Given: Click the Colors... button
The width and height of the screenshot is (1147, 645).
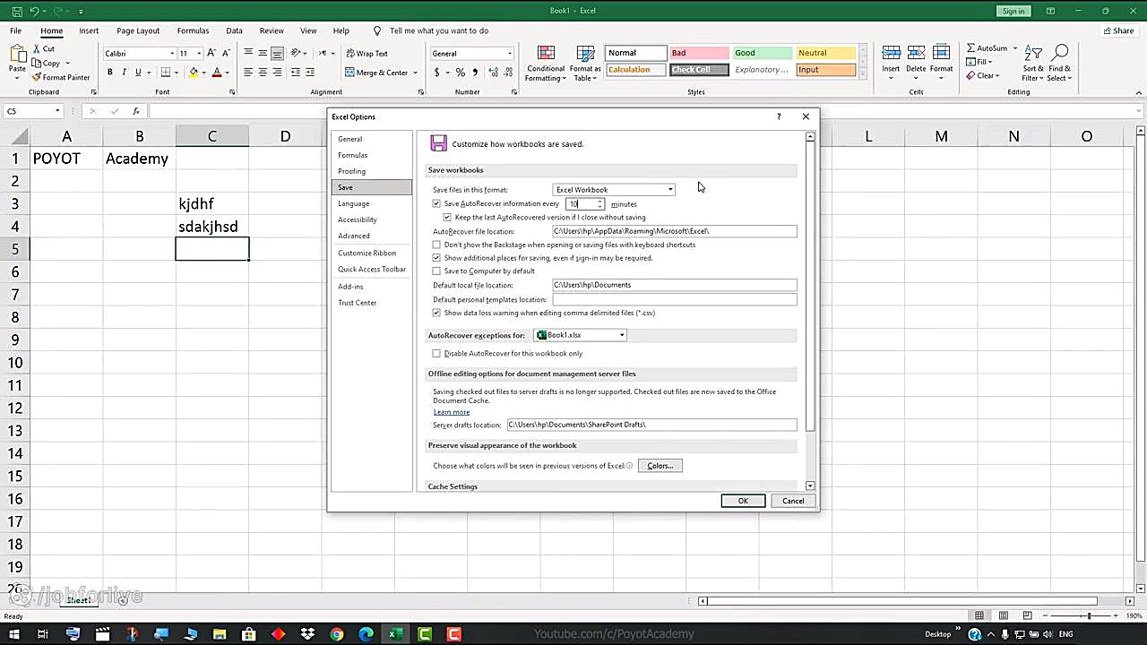Looking at the screenshot, I should (x=660, y=466).
